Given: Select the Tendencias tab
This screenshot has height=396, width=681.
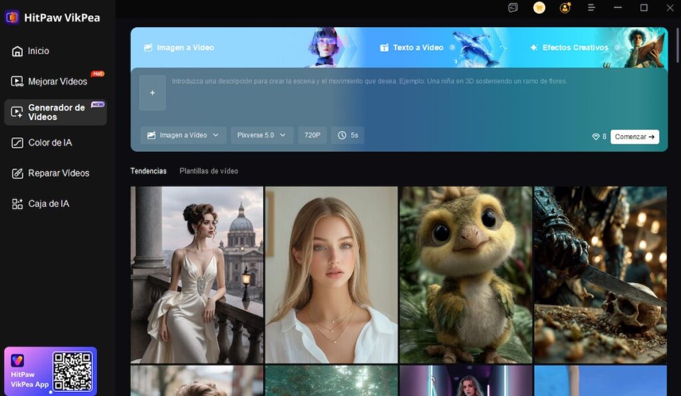Looking at the screenshot, I should pos(148,171).
